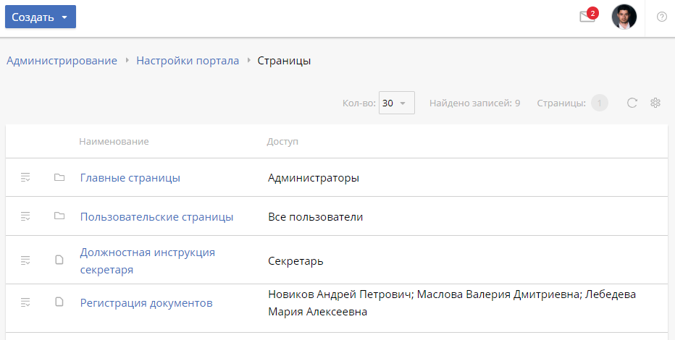This screenshot has width=675, height=340.
Task: Click page icon of Должностная инструкция секретаря
Action: point(59,260)
